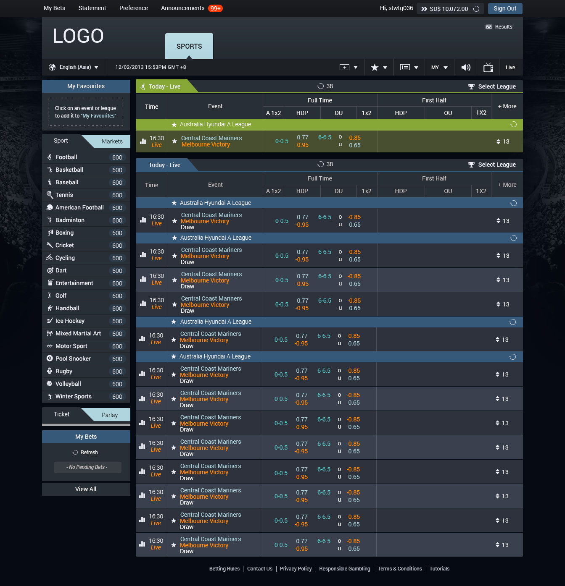Switch to the Parlay ticket mode
Screen dimensions: 565x586
[110, 415]
